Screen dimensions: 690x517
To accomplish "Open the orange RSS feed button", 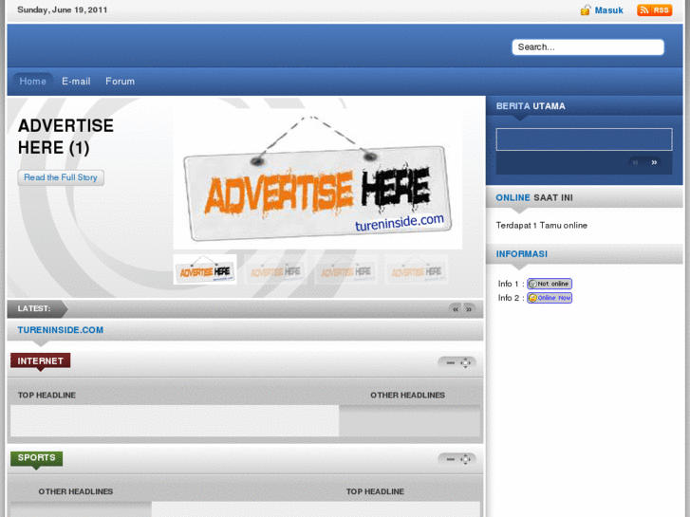I will [x=654, y=9].
